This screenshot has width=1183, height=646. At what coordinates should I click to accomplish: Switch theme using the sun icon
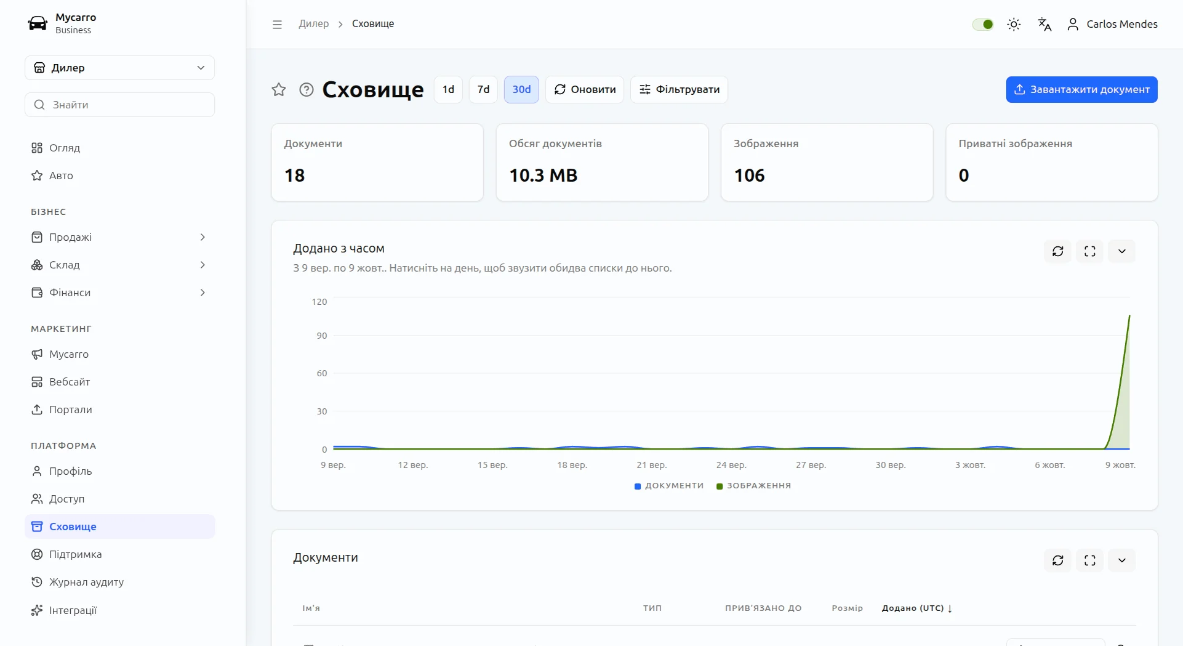[1014, 24]
